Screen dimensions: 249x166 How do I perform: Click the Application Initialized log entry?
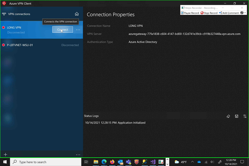[115, 123]
